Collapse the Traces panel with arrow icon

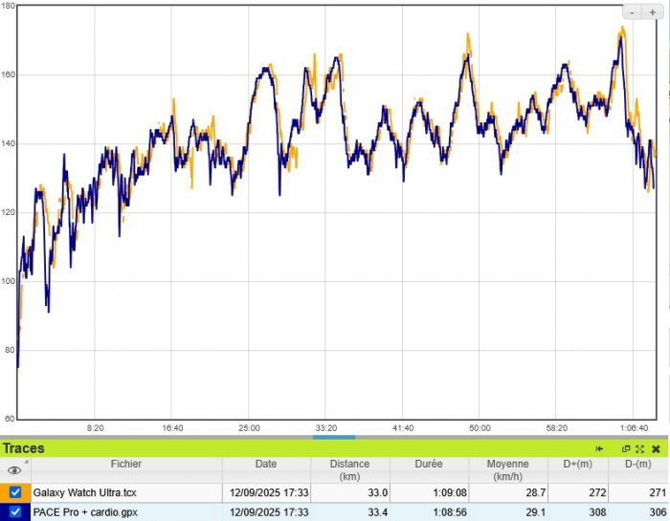point(599,448)
